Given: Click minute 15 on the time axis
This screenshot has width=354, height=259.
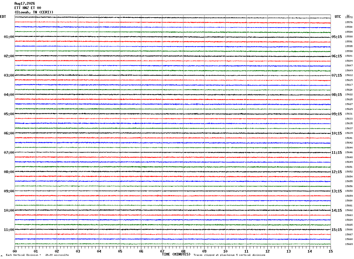Looking at the screenshot, I should click(331, 251).
